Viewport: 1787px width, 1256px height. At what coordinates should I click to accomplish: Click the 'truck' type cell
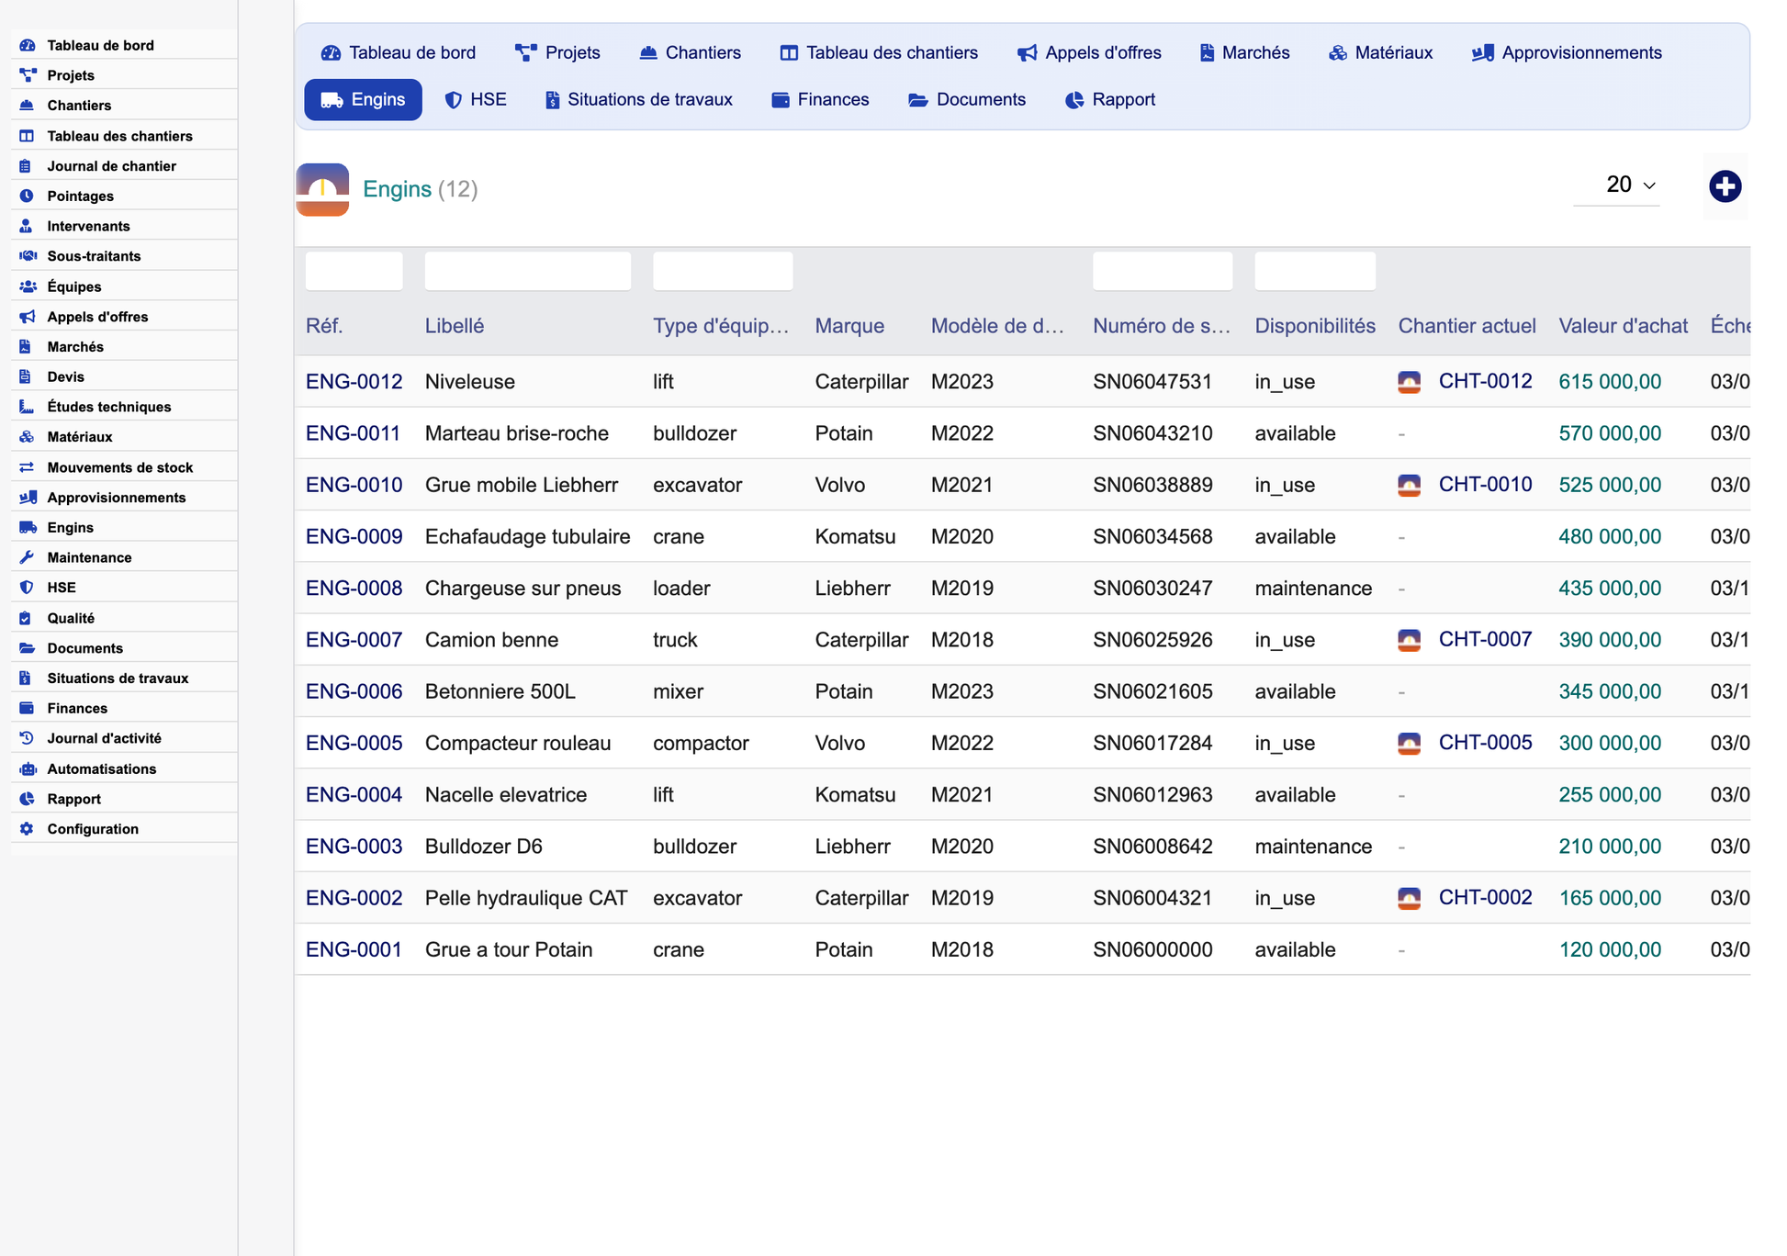tap(675, 640)
